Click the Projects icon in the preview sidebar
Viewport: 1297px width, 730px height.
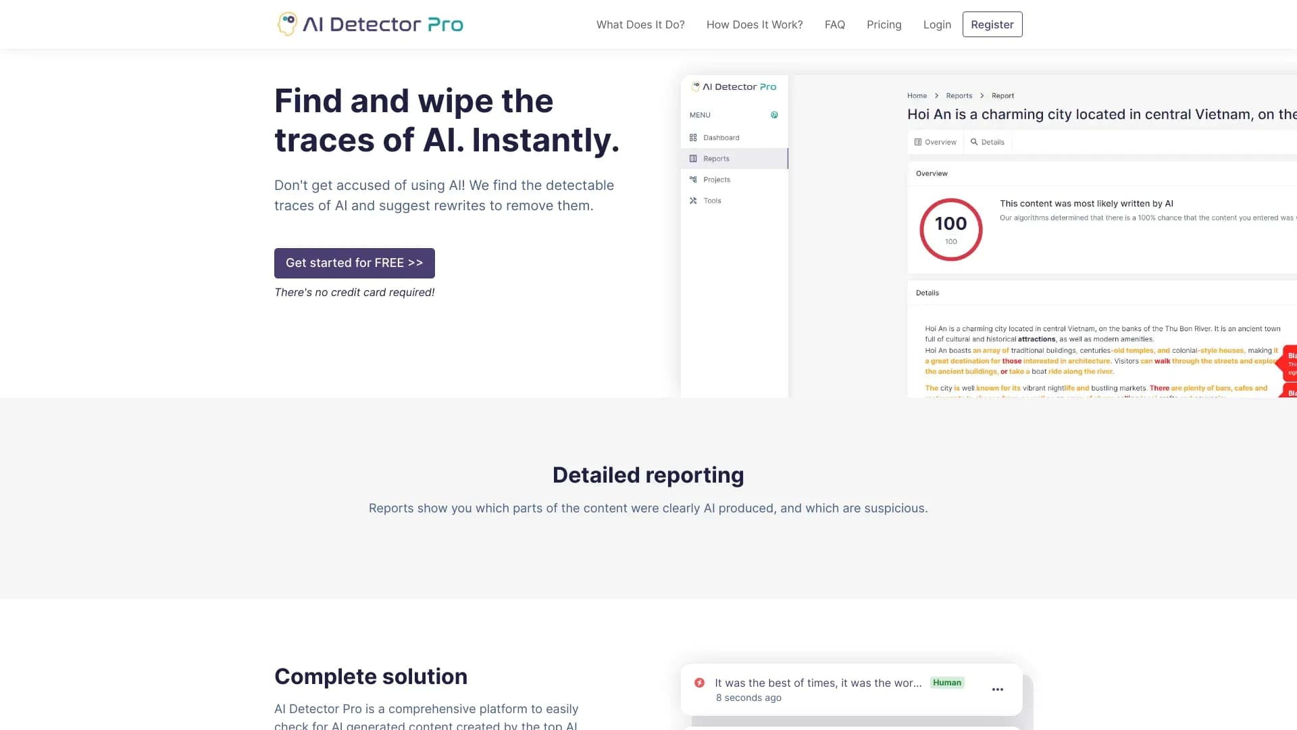coord(693,180)
